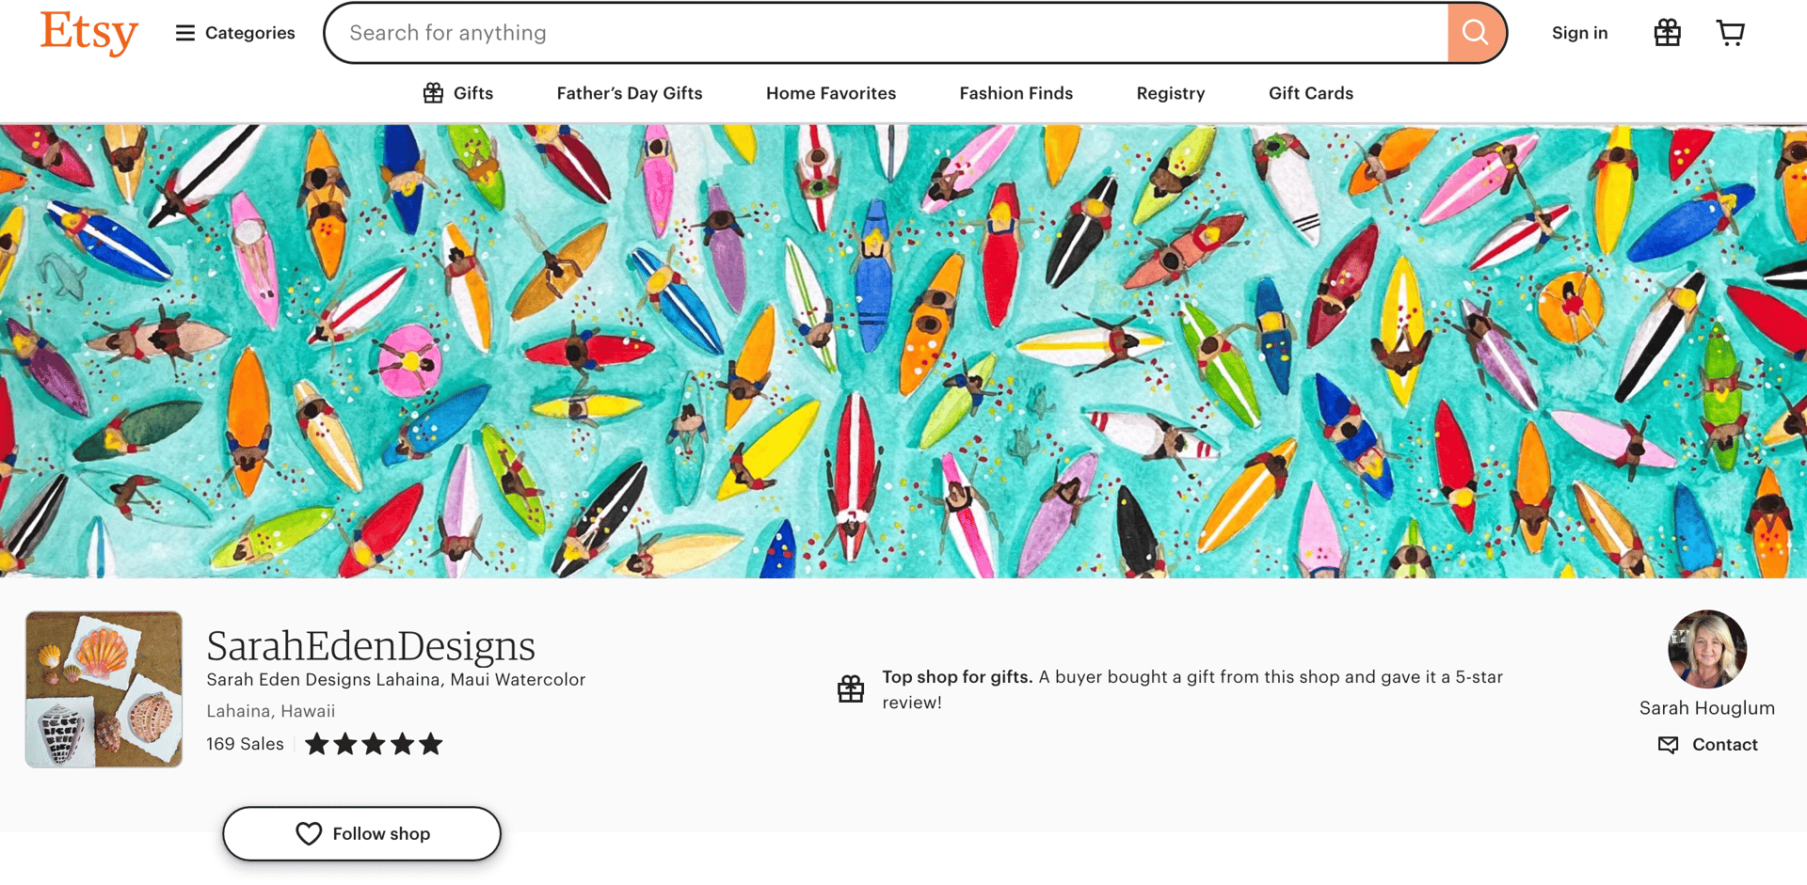Click the heart icon on Follow shop
The image size is (1807, 885).
(309, 833)
